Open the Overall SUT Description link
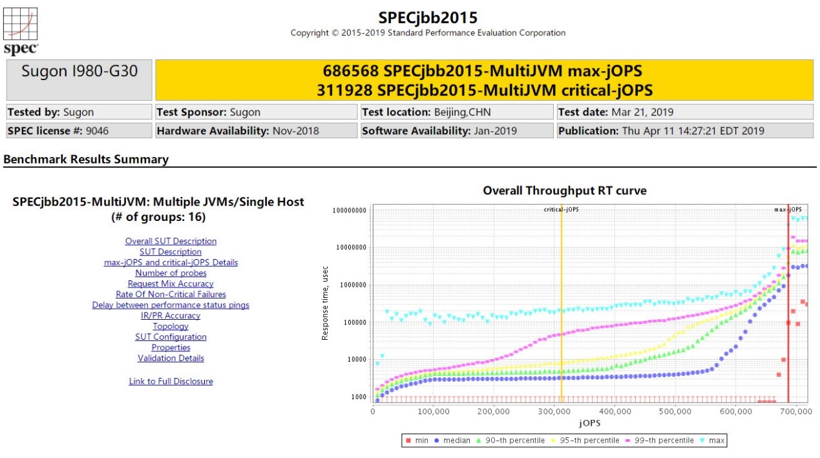 tap(171, 241)
